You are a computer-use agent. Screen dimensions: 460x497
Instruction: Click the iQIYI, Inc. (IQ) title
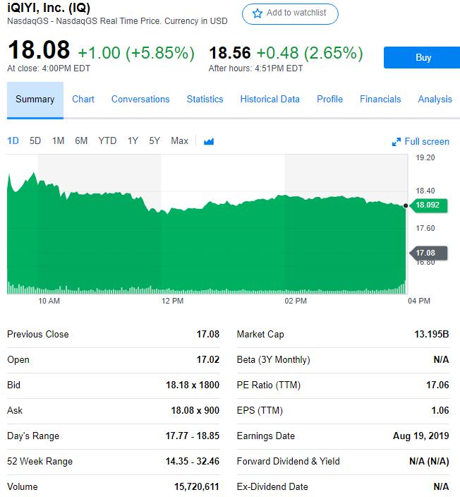pyautogui.click(x=49, y=7)
